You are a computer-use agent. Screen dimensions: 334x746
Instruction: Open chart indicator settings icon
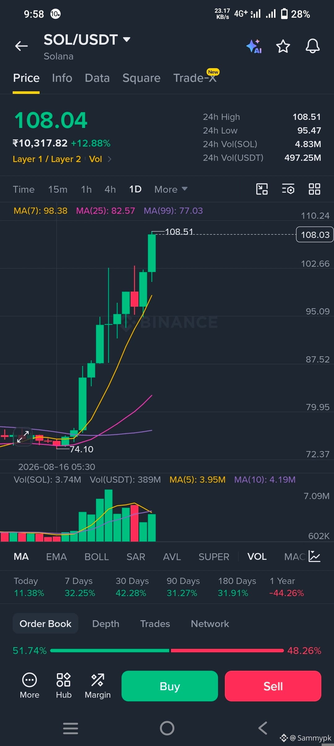pyautogui.click(x=288, y=189)
